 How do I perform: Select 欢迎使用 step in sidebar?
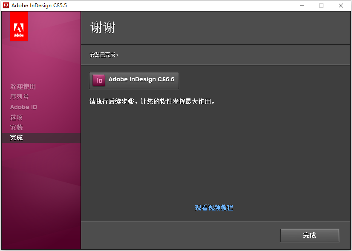click(23, 87)
